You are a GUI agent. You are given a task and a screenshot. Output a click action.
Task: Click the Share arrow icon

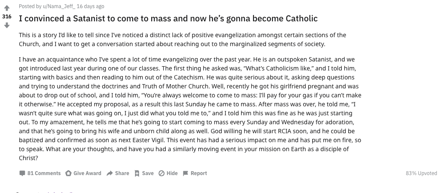point(110,173)
